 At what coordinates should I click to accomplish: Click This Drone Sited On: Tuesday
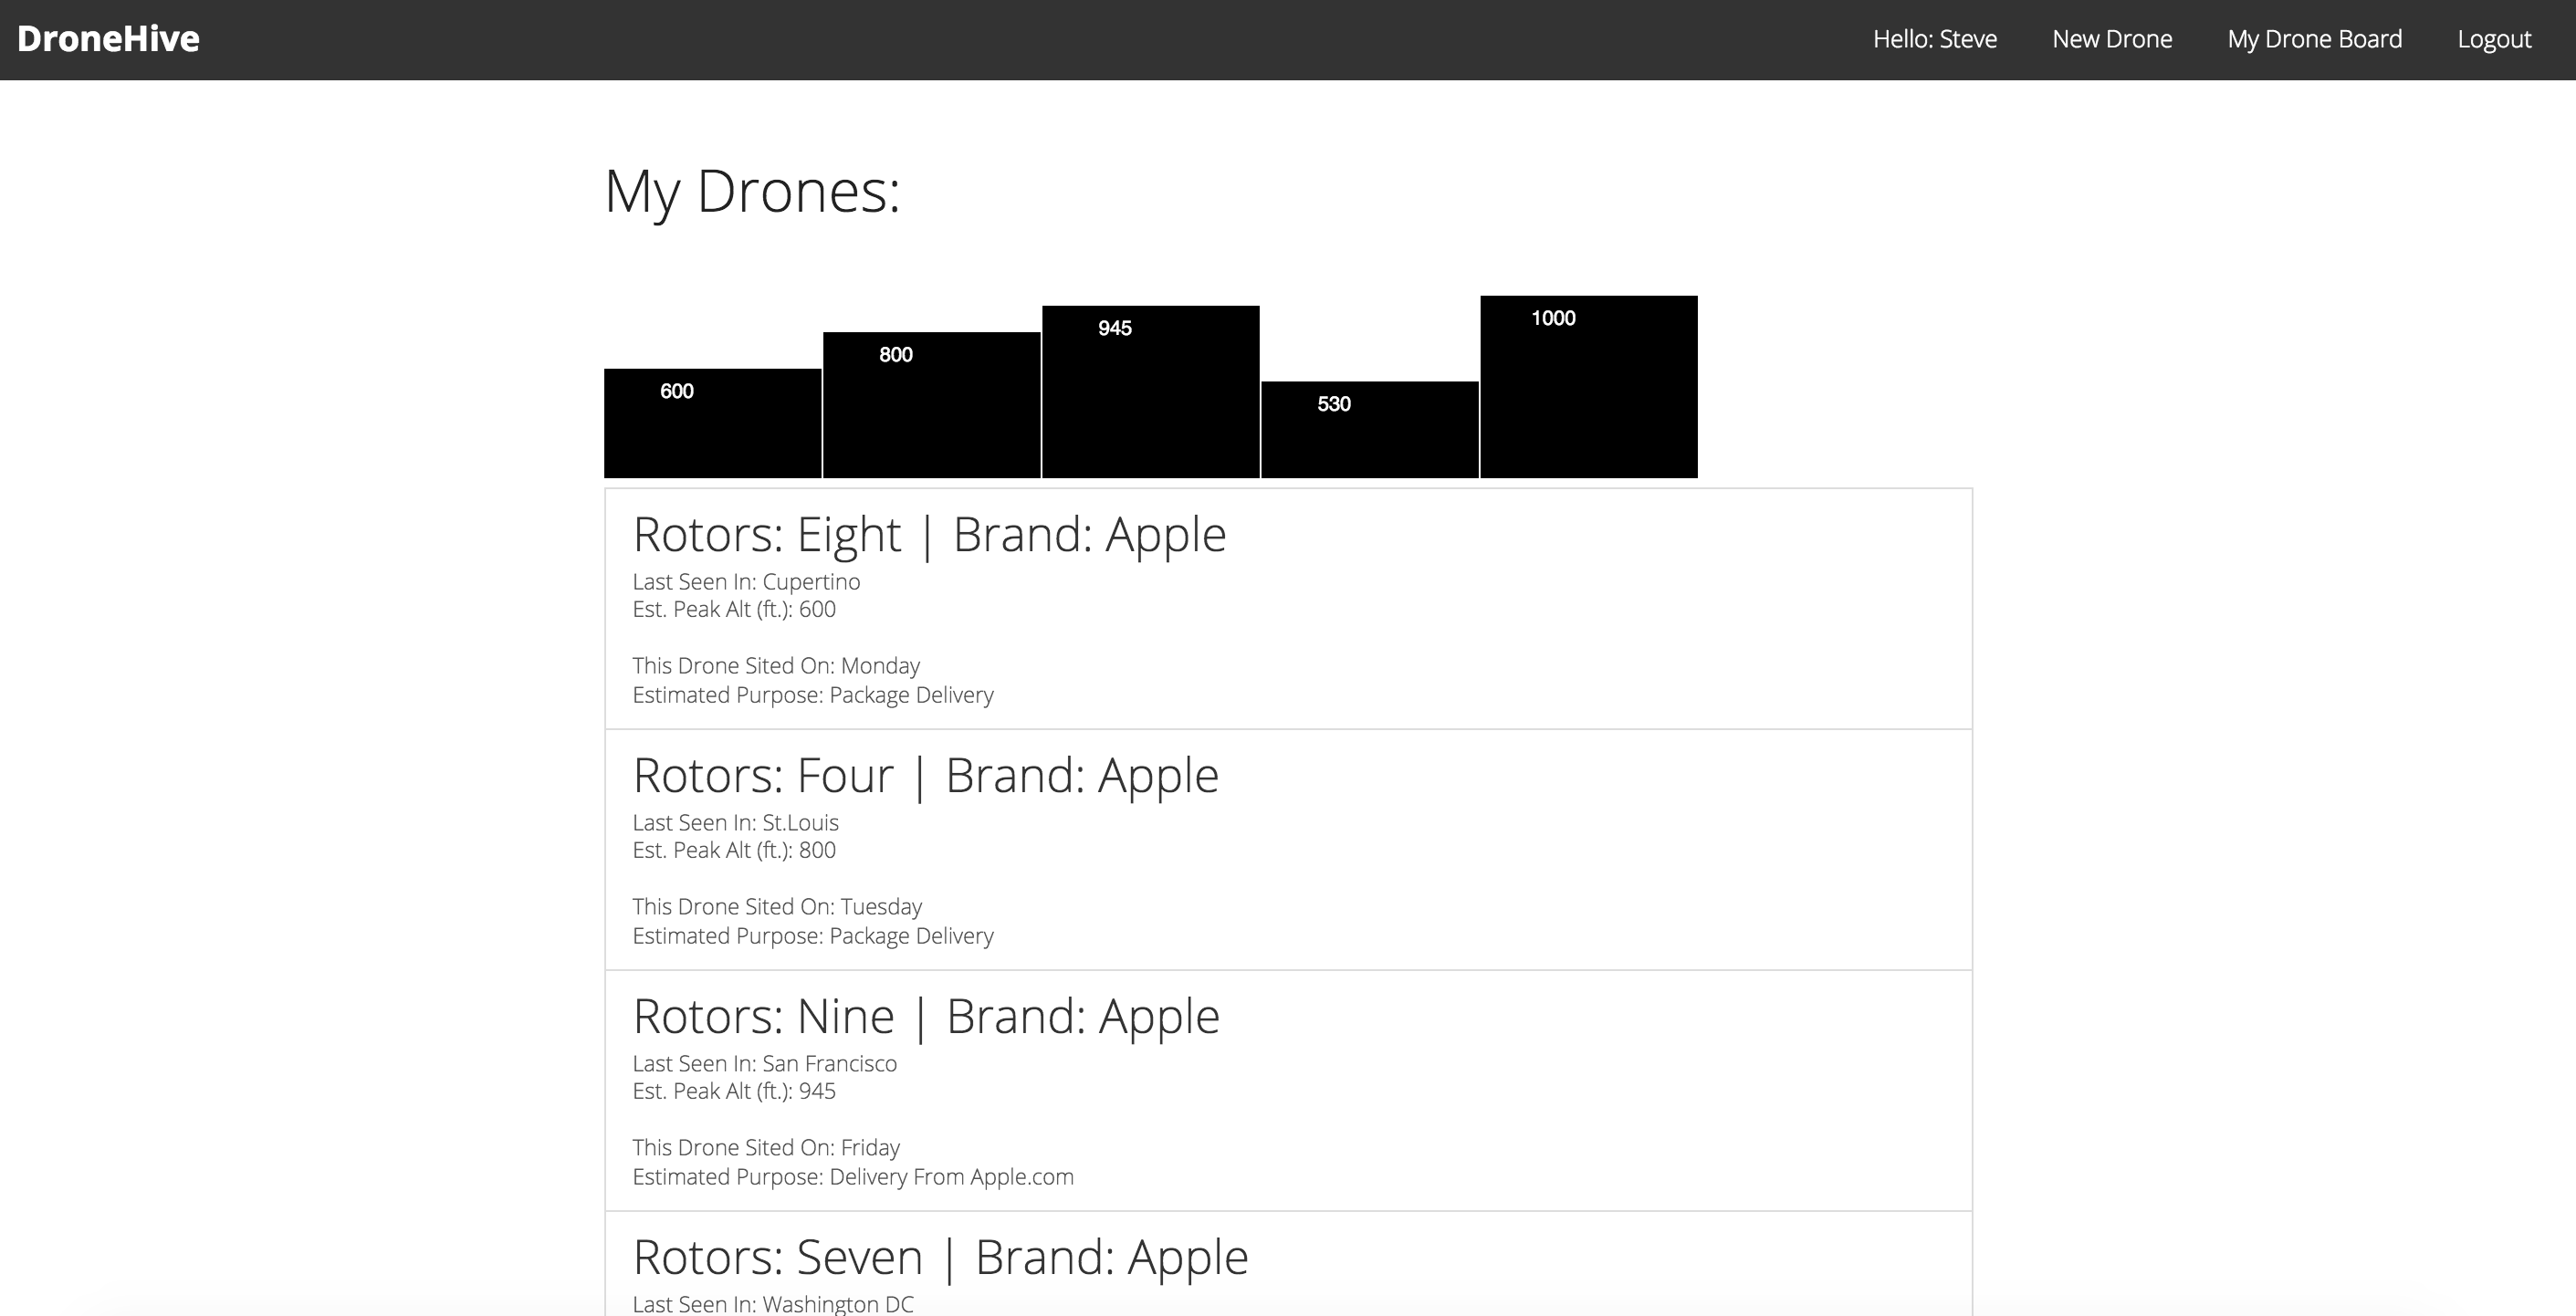click(x=776, y=907)
